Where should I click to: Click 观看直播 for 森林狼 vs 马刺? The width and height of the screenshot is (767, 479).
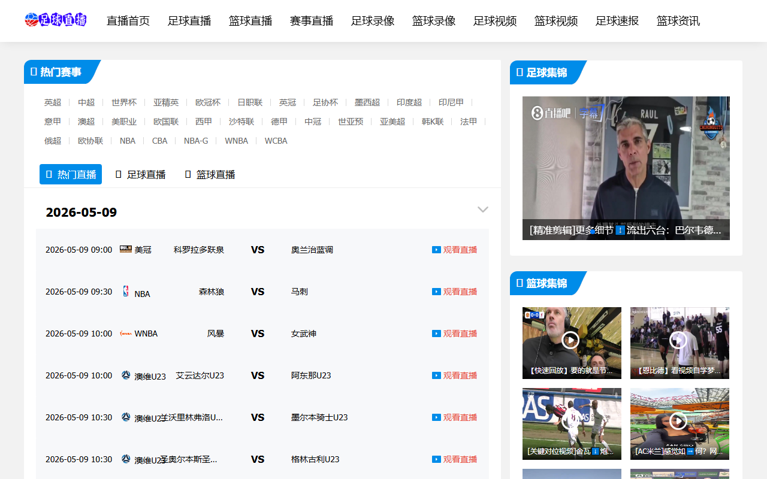click(x=460, y=292)
